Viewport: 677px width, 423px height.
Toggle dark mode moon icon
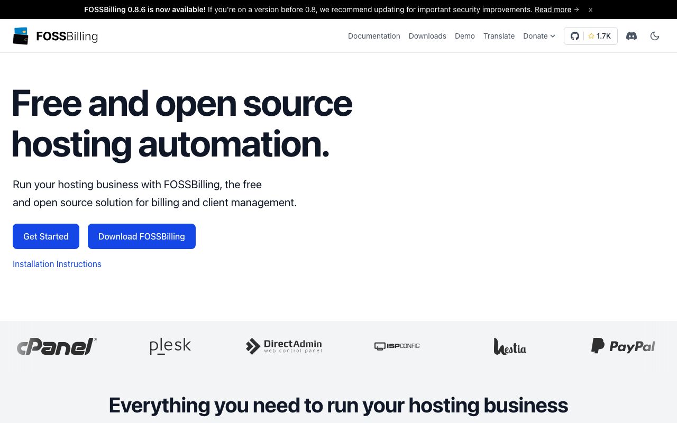[x=655, y=36]
